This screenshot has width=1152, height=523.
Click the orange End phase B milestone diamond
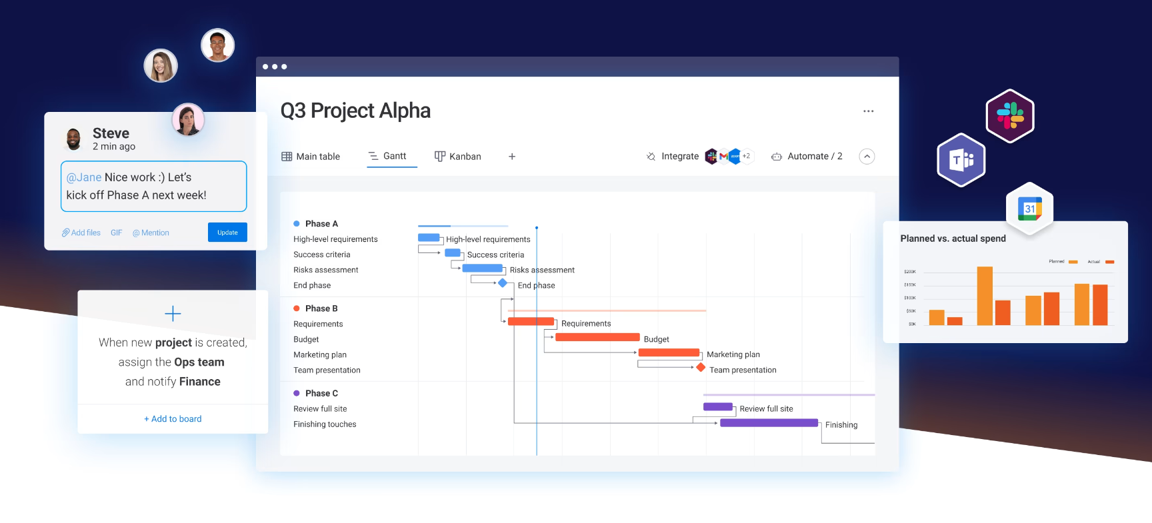click(x=701, y=368)
